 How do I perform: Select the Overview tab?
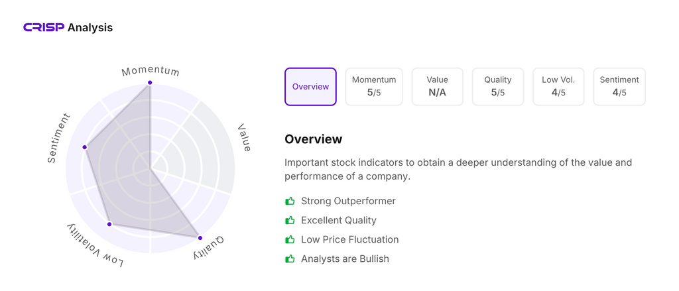310,87
